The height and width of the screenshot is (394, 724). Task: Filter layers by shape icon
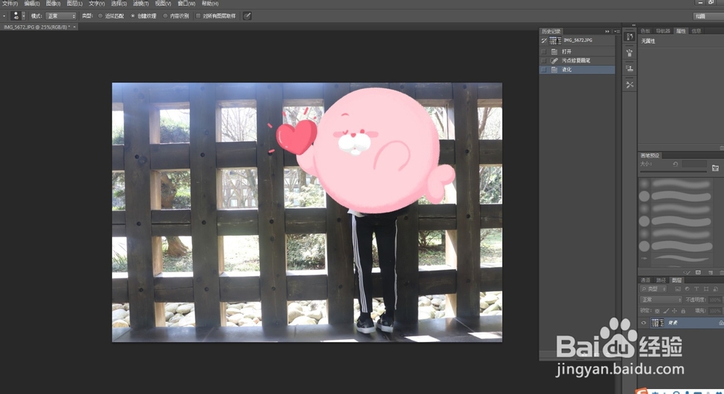[706, 289]
